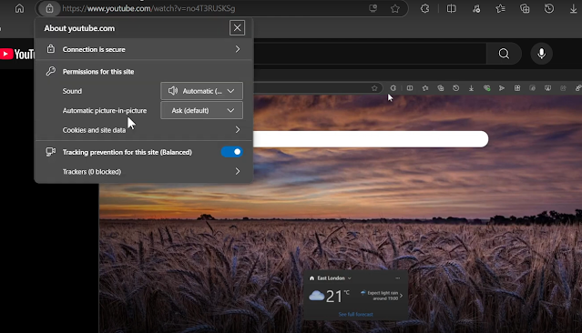Click the split screen icon in the video's toolbar
Viewport: 582px width, 333px height.
[x=410, y=88]
